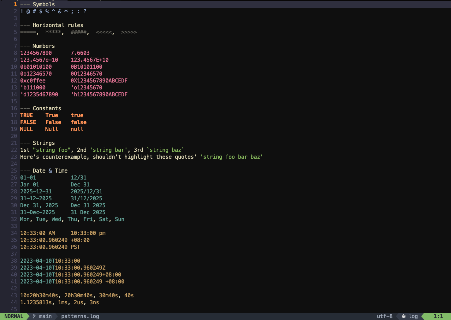Click the 'string foo bar baz' string
Screen dimensions: 451x320
click(232, 157)
